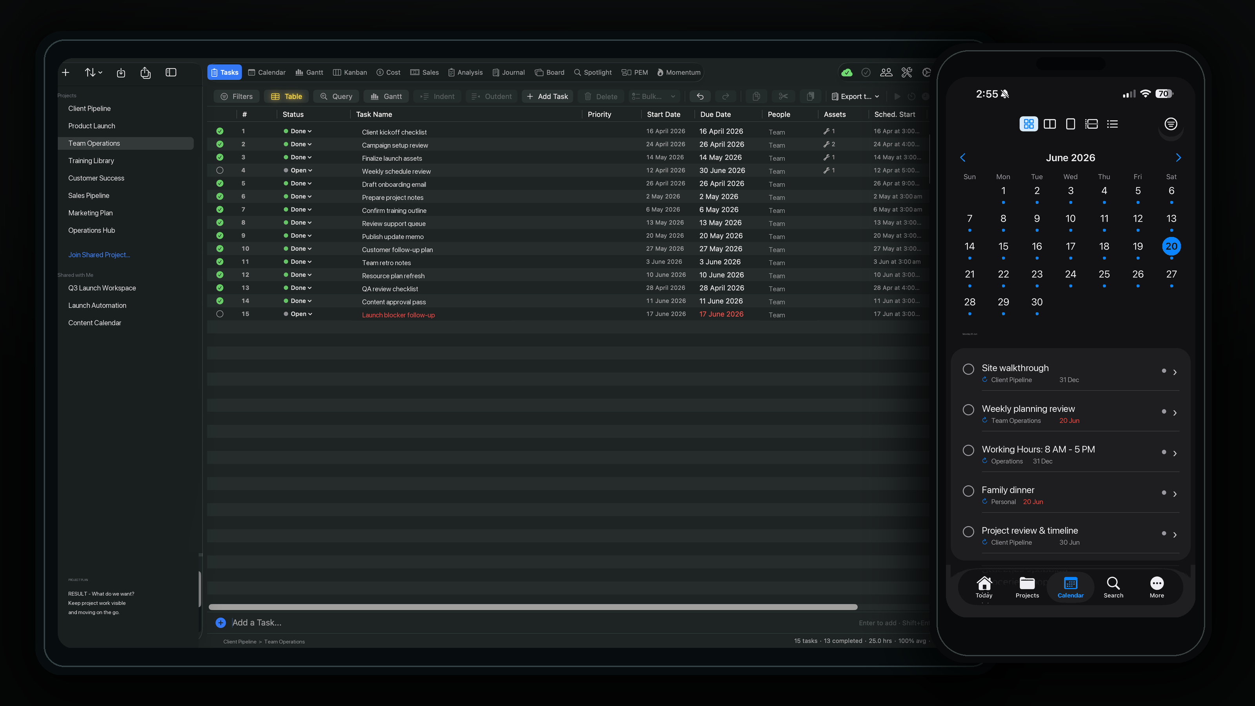This screenshot has width=1255, height=706.
Task: Open the filter circle icon on phone
Action: 1171,124
